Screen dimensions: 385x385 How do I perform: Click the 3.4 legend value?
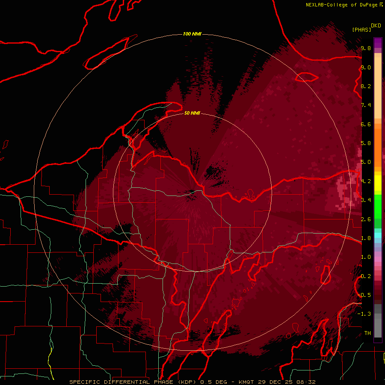tap(366, 200)
